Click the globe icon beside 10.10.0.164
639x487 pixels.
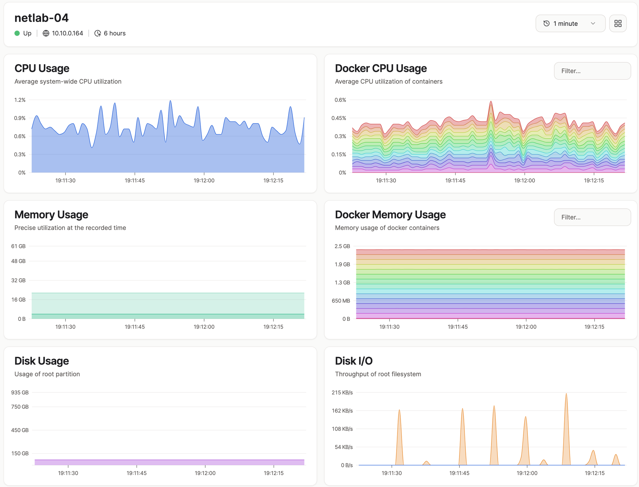(x=46, y=33)
